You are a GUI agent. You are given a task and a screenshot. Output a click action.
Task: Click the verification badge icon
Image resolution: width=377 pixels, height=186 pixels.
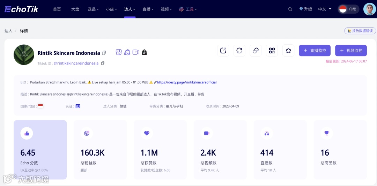77,106
